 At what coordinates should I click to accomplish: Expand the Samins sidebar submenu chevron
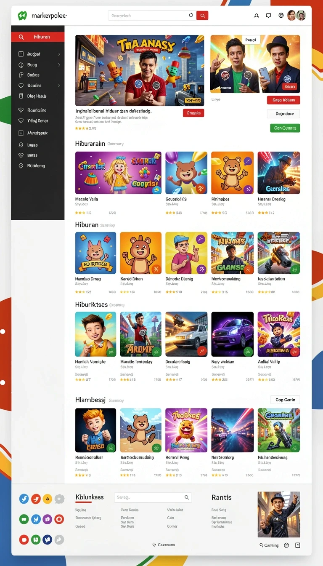[59, 85]
